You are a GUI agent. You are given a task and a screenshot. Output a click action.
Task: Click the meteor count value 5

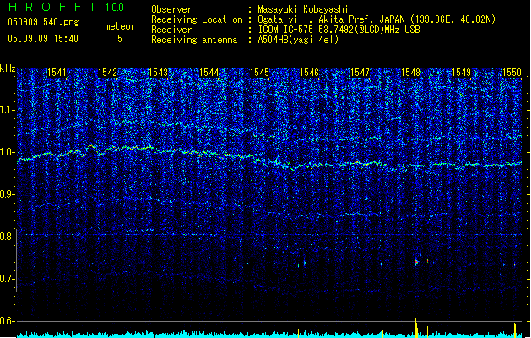pyautogui.click(x=119, y=39)
